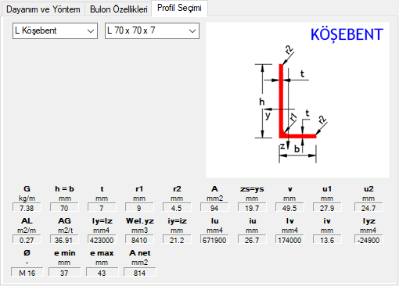
Task: Open the Bulon Özellikleri tab
Action: (118, 9)
